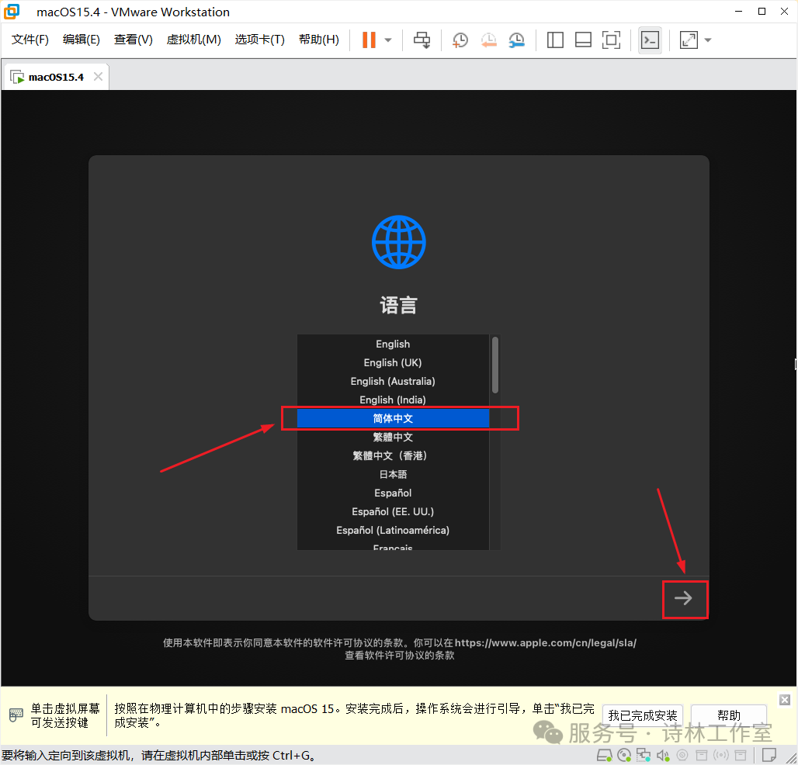
Task: Dismiss the yellow installation hint bar
Action: pos(785,700)
